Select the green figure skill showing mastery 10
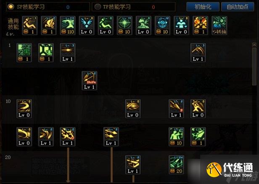259x184 pixels. click(x=176, y=137)
